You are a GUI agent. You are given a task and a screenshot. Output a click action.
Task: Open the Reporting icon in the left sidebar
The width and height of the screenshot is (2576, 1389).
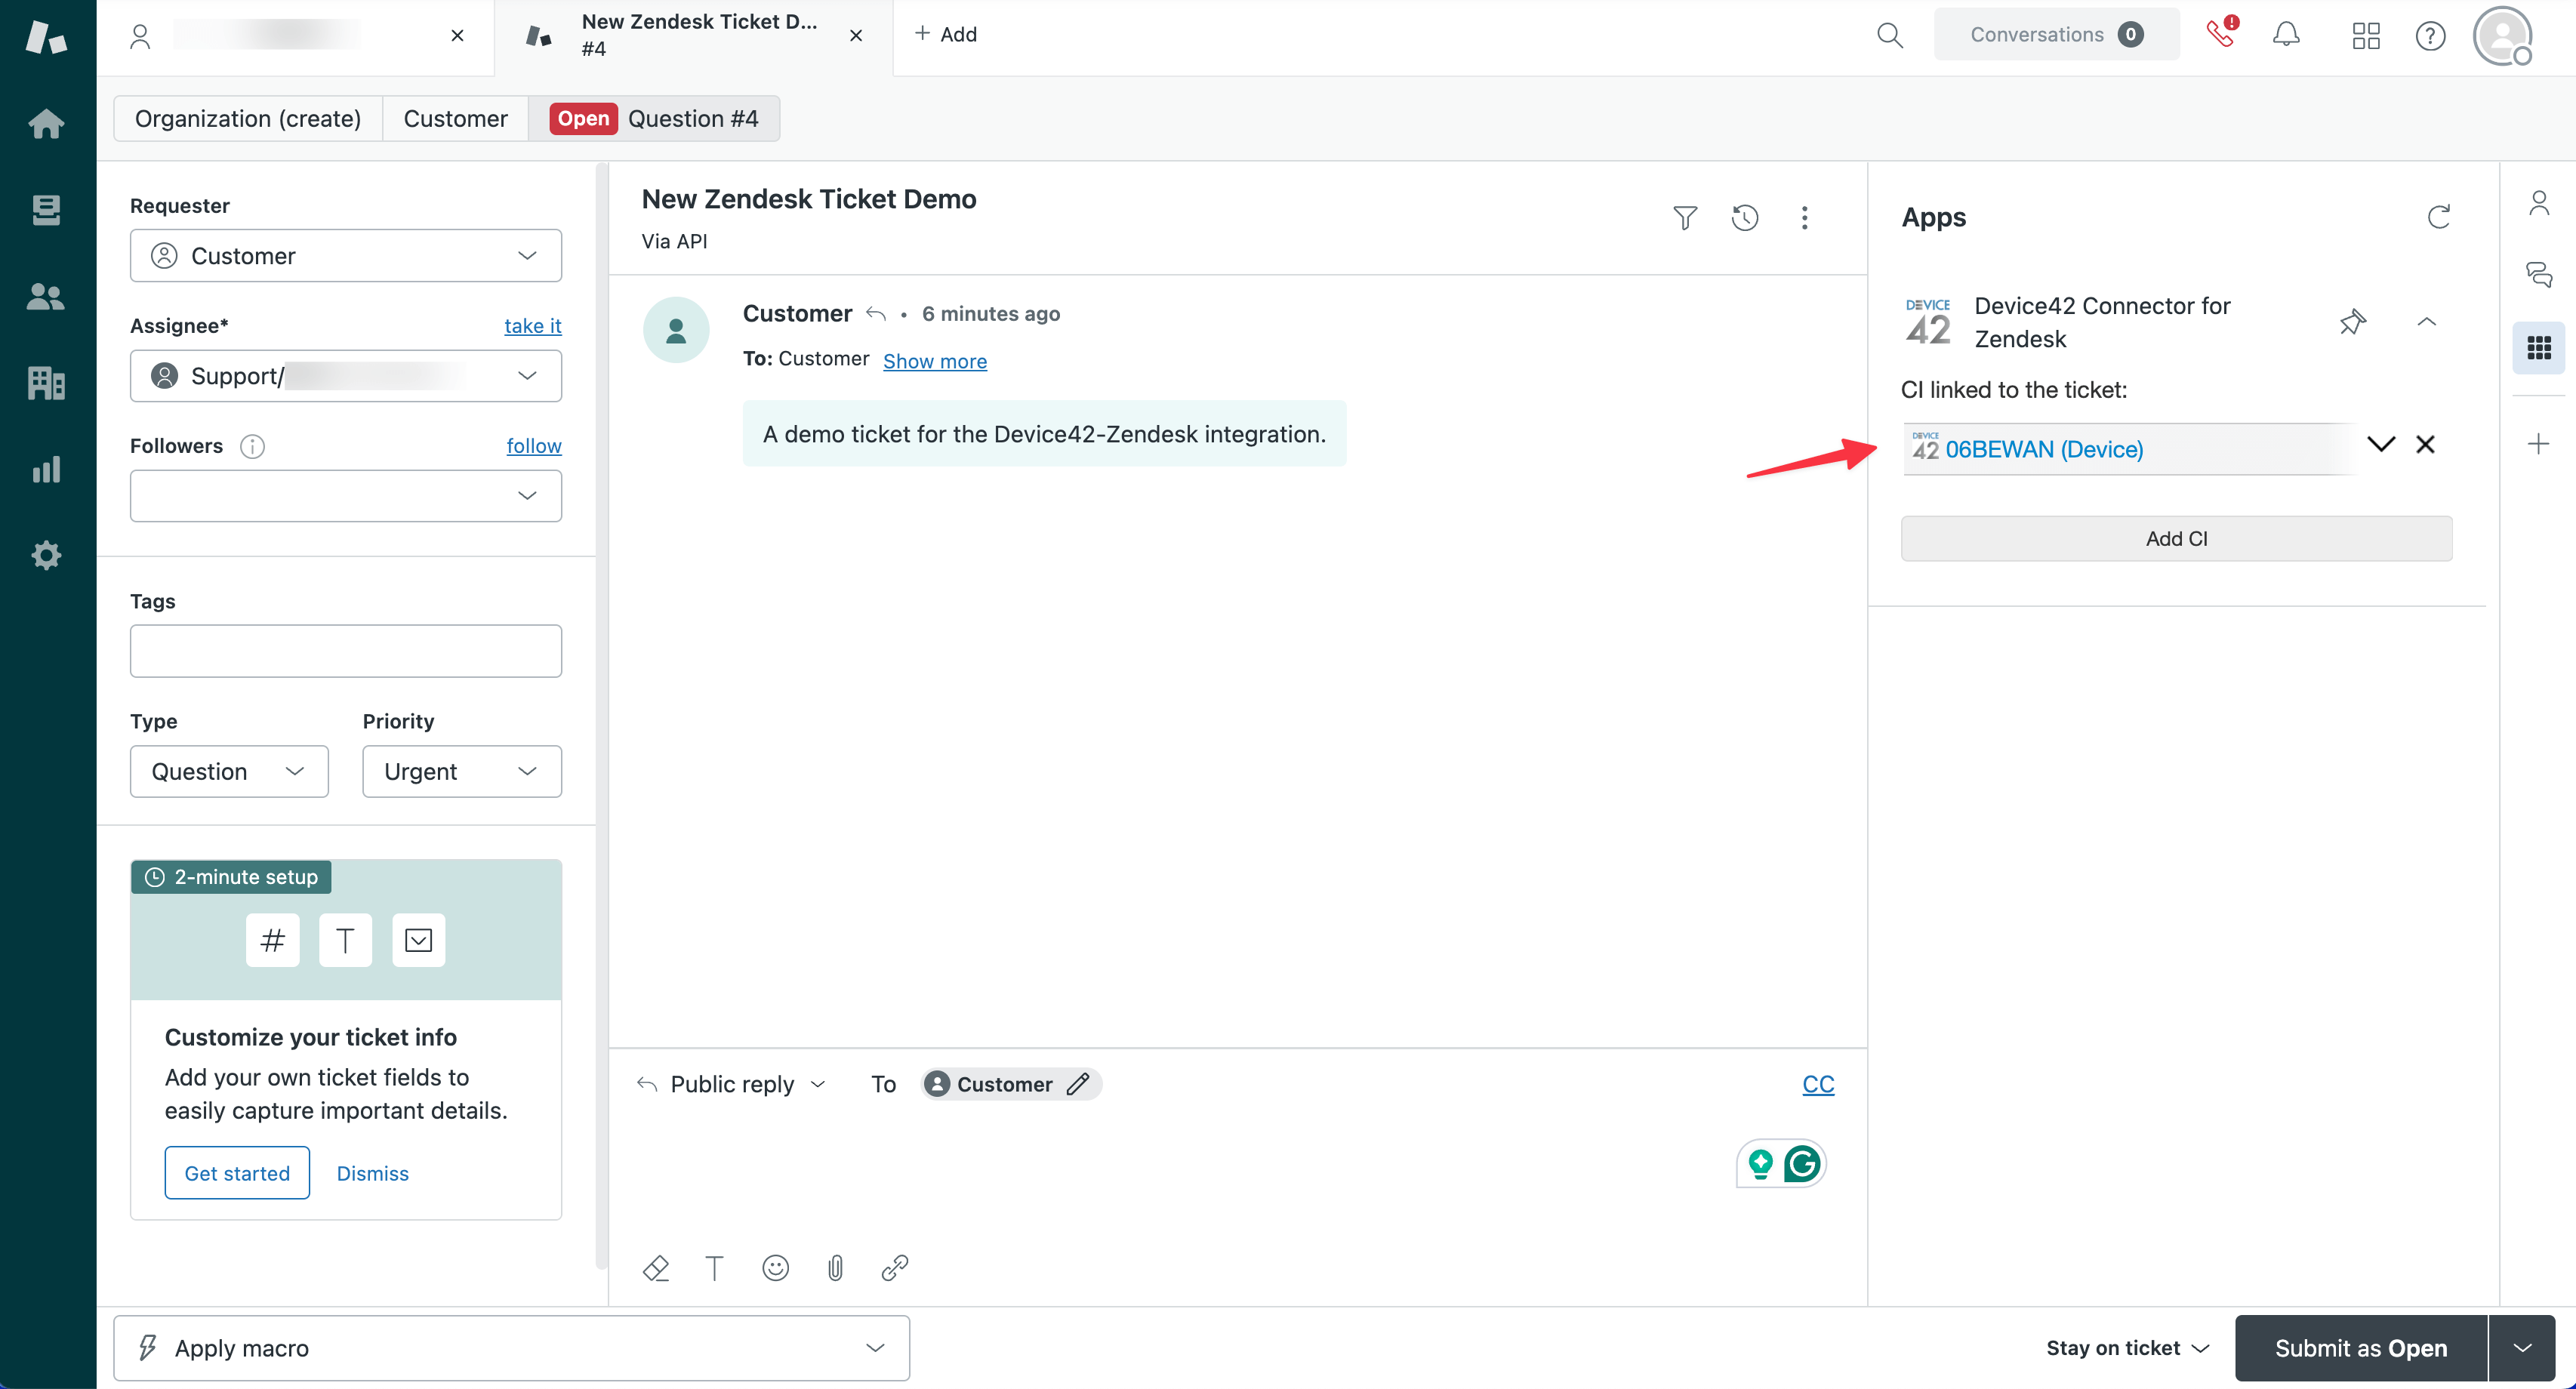click(x=47, y=470)
